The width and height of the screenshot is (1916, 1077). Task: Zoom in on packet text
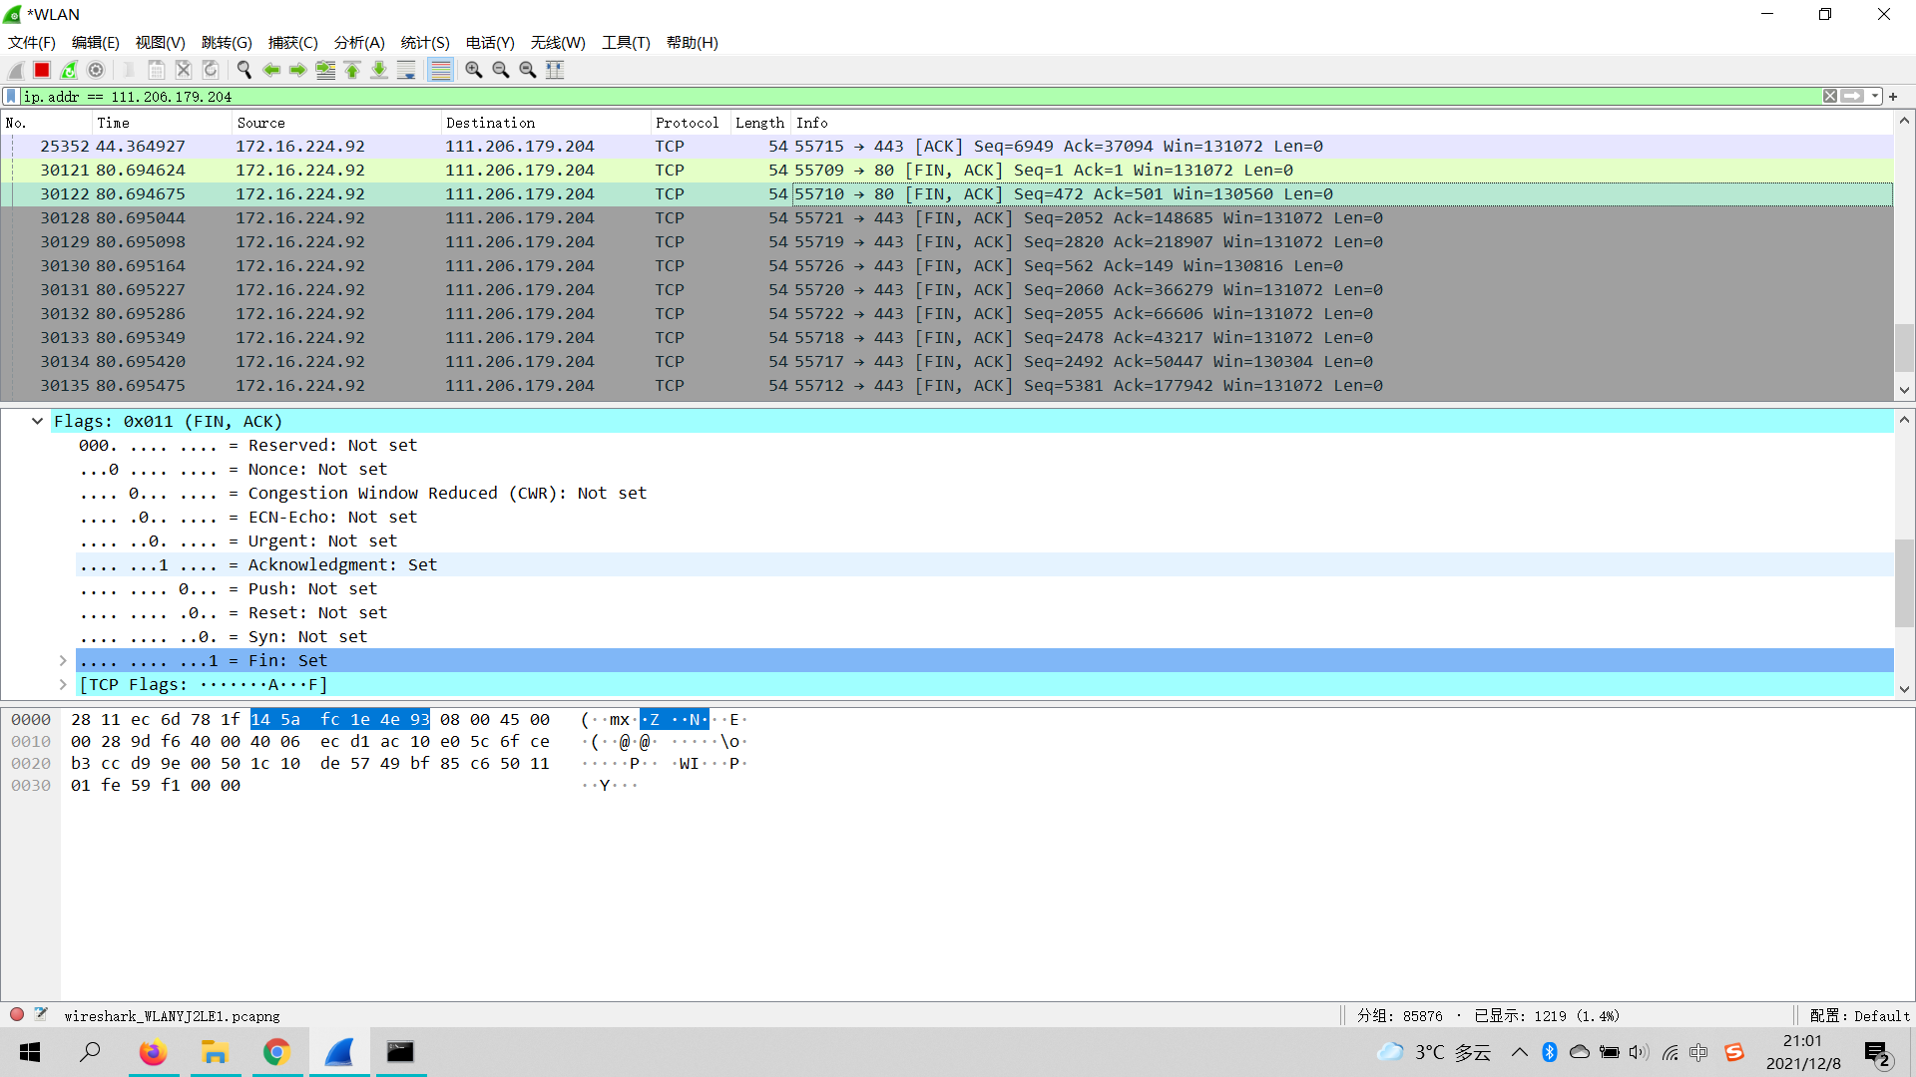[474, 70]
